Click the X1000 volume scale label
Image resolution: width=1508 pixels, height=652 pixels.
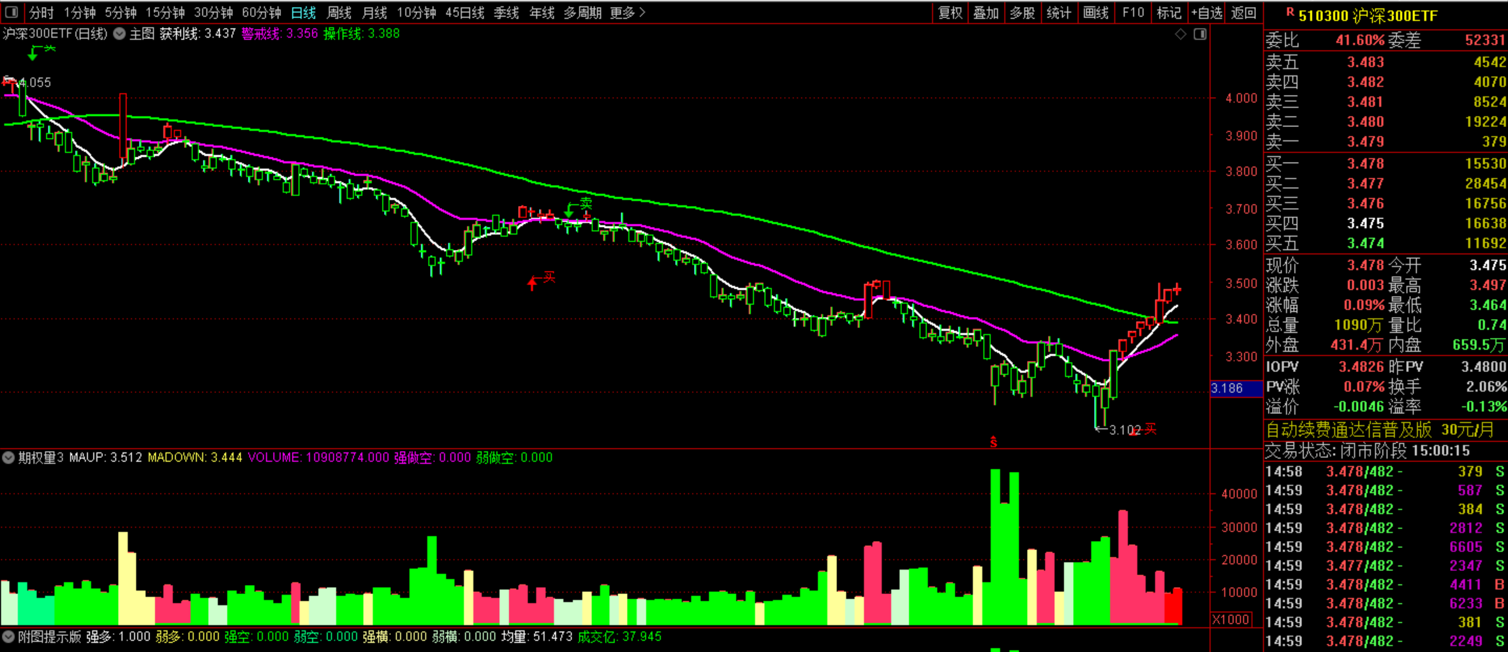(x=1231, y=619)
